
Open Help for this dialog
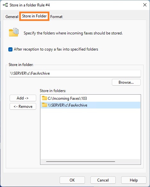(x=134, y=180)
